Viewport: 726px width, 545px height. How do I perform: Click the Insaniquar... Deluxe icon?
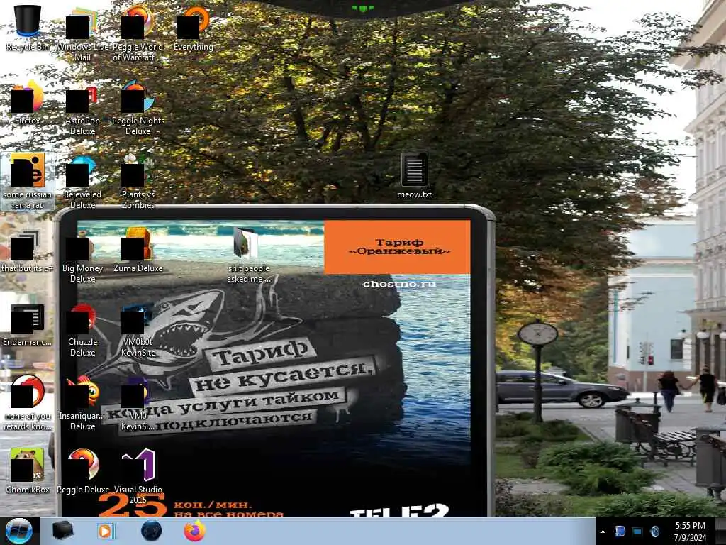click(x=82, y=403)
